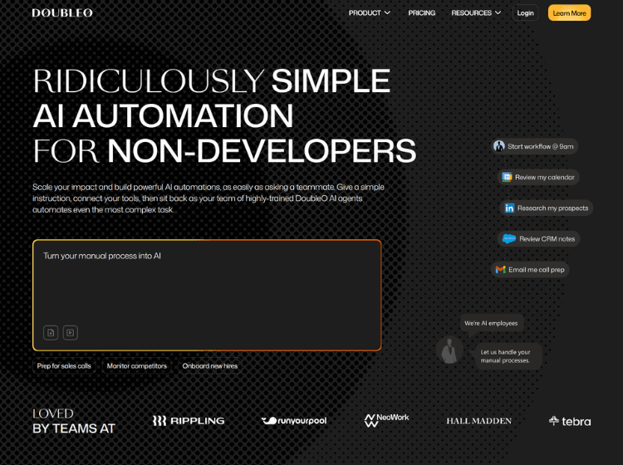Click the AI employee avatar silhouette
This screenshot has height=465, width=623.
[449, 350]
